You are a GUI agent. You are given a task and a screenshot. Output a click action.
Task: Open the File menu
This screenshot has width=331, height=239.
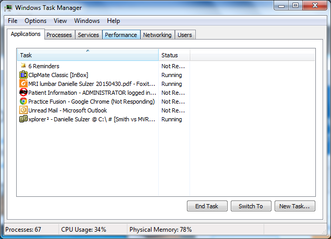click(x=13, y=21)
